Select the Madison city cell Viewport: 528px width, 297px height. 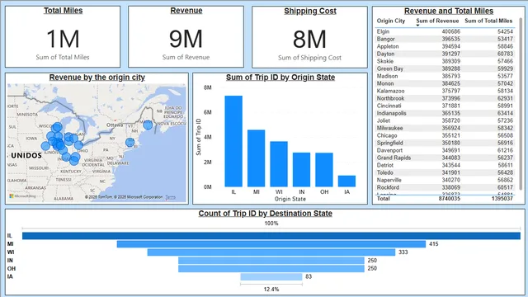[387, 76]
